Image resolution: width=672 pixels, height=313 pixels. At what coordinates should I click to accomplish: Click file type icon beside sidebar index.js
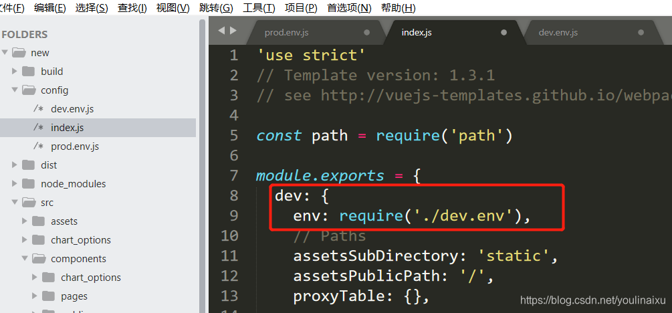[x=39, y=128]
